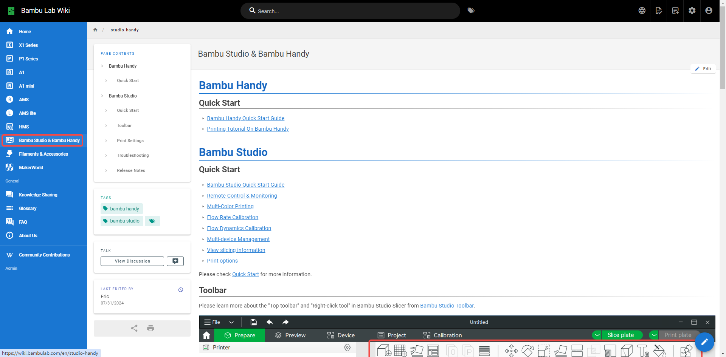The width and height of the screenshot is (726, 357).
Task: Open the browse-by-tags icon beside search
Action: (471, 11)
